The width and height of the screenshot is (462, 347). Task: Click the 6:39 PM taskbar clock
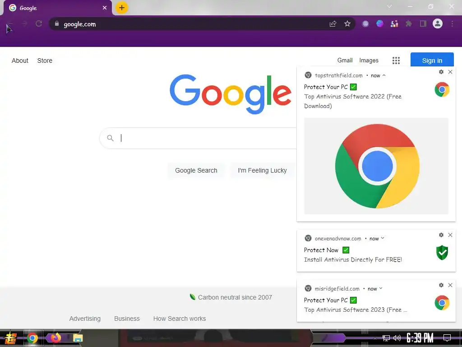coord(420,338)
